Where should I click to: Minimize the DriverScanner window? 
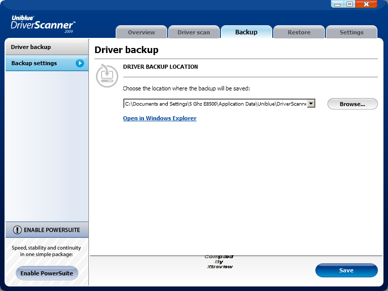pos(338,4)
